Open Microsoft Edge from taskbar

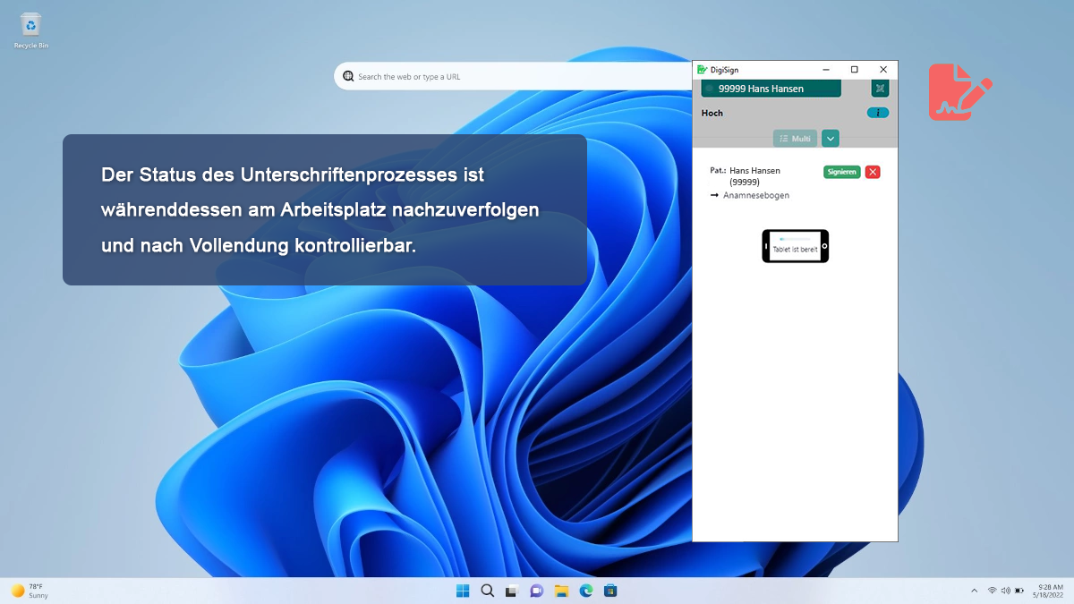(x=586, y=591)
